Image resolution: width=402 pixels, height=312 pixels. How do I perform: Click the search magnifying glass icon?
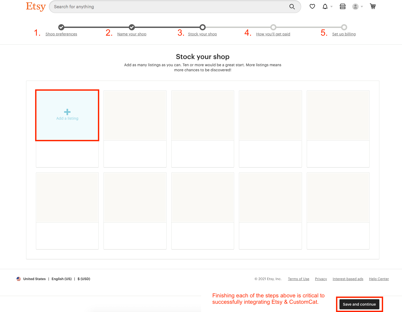[292, 7]
